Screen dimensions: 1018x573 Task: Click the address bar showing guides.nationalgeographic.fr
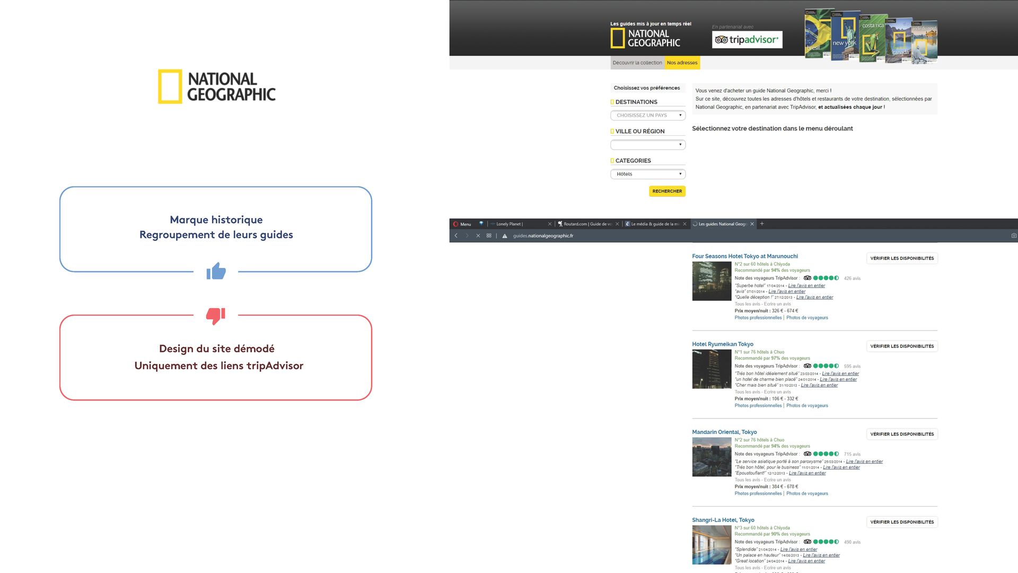(x=543, y=236)
